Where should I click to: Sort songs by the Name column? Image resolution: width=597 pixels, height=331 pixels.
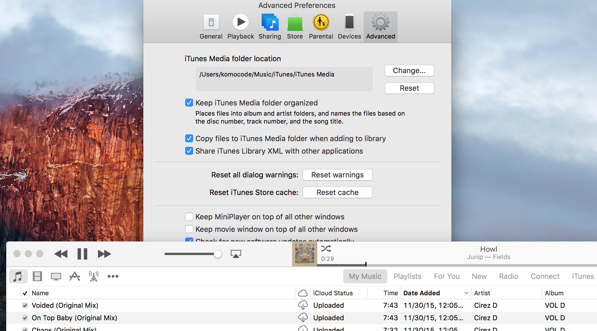40,293
